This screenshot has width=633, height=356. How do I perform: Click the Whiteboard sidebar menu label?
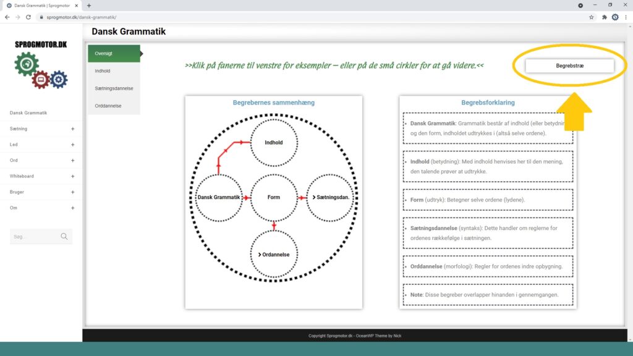(22, 176)
